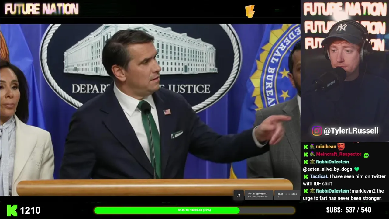Image resolution: width=389 pixels, height=219 pixels.
Task: Open the minibean chat username
Action: [x=326, y=147]
